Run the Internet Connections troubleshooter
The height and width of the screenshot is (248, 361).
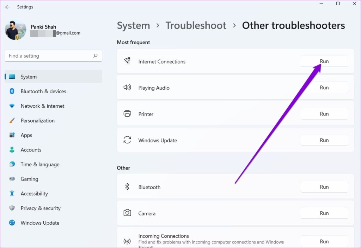point(324,61)
